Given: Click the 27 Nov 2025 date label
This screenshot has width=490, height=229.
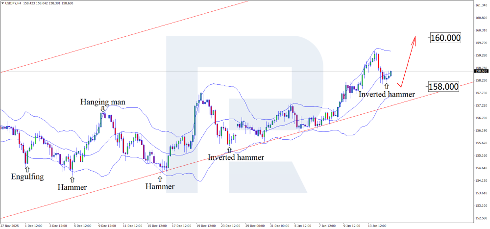Looking at the screenshot, I should 10,226.
